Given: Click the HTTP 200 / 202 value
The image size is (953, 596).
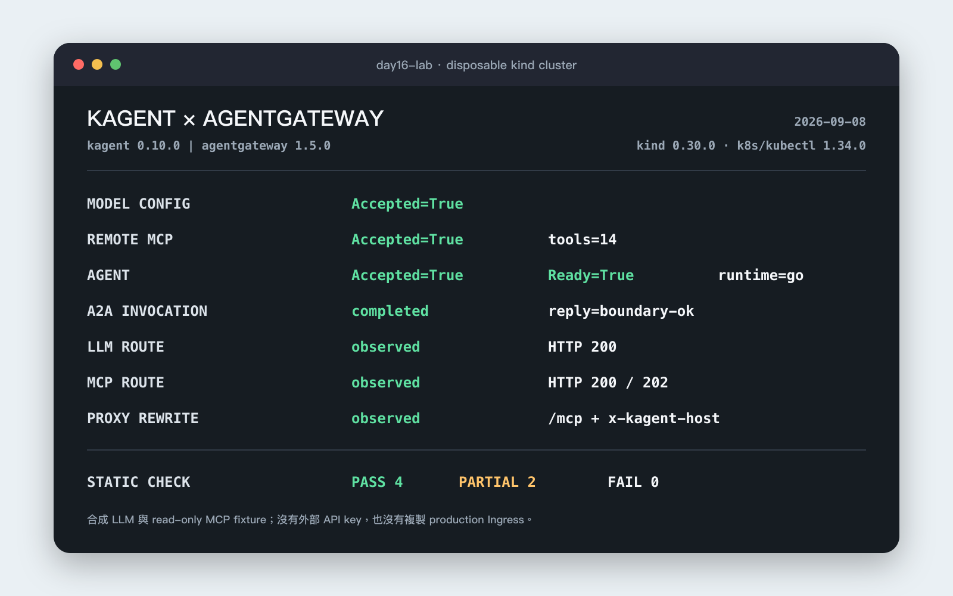Looking at the screenshot, I should click(x=608, y=383).
